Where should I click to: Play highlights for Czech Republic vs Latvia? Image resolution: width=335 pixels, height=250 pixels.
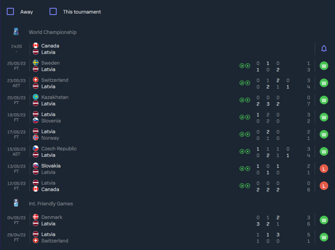click(x=248, y=151)
